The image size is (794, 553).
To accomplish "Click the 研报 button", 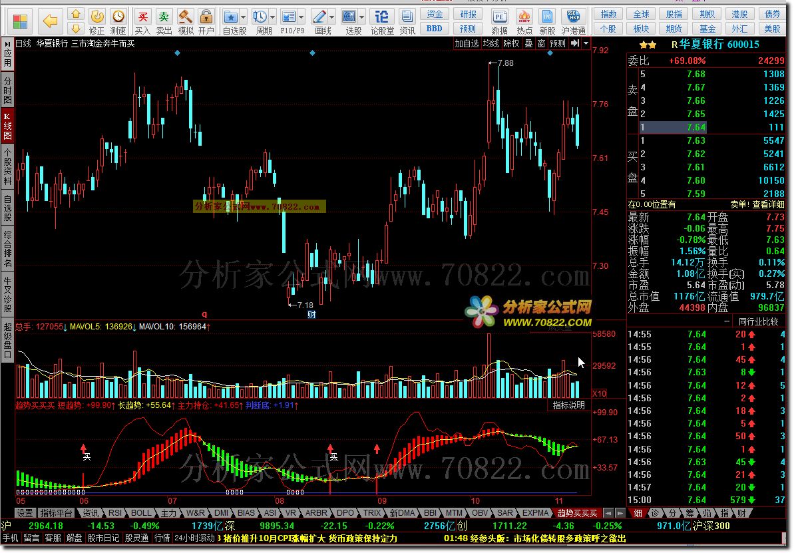I will pyautogui.click(x=468, y=14).
